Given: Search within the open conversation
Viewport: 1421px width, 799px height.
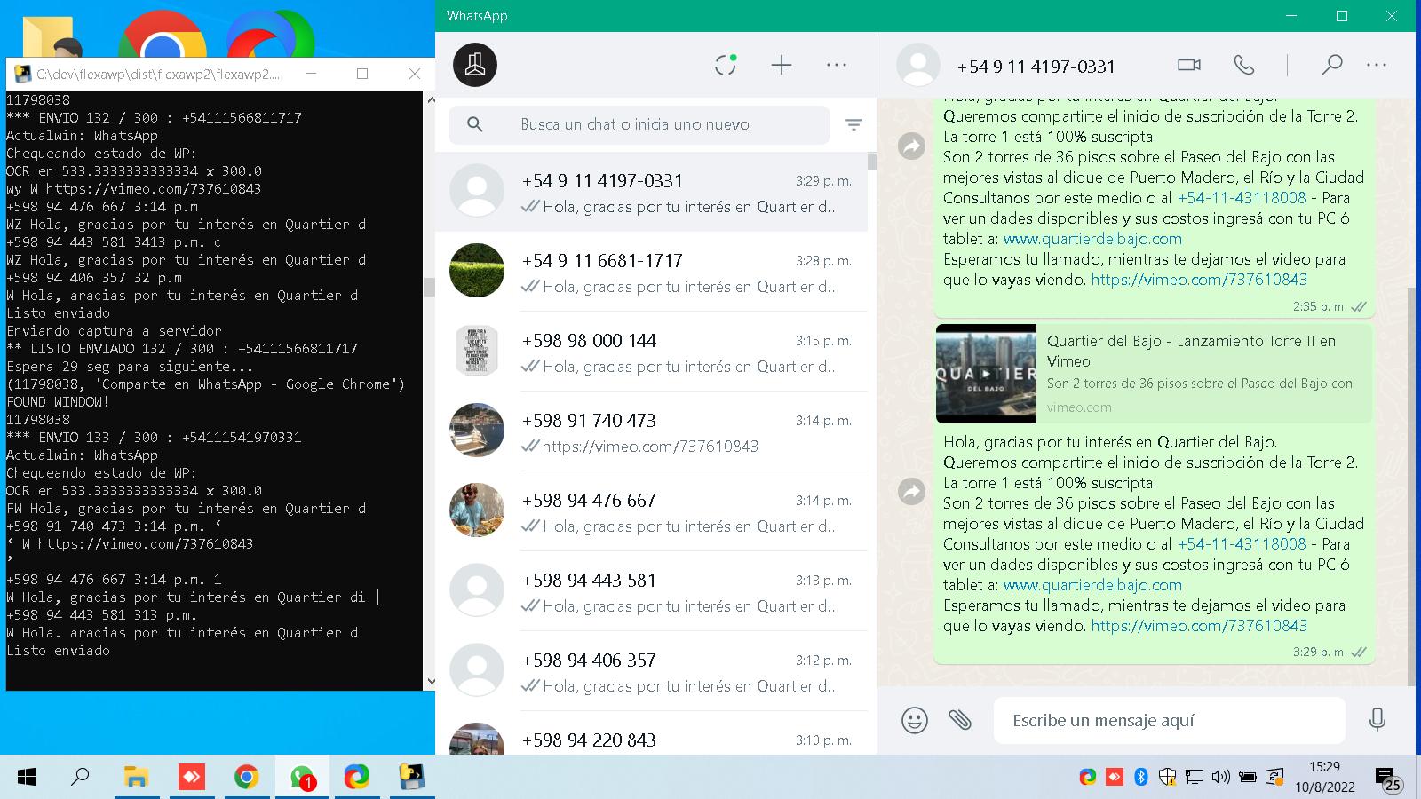Looking at the screenshot, I should 1331,65.
